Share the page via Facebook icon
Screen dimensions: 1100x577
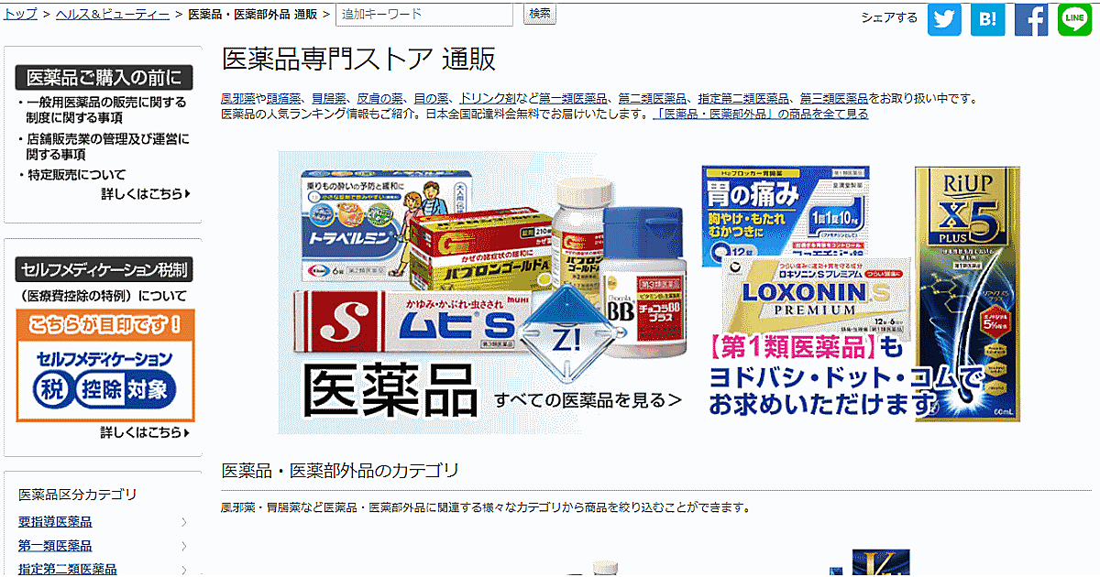pyautogui.click(x=1031, y=19)
